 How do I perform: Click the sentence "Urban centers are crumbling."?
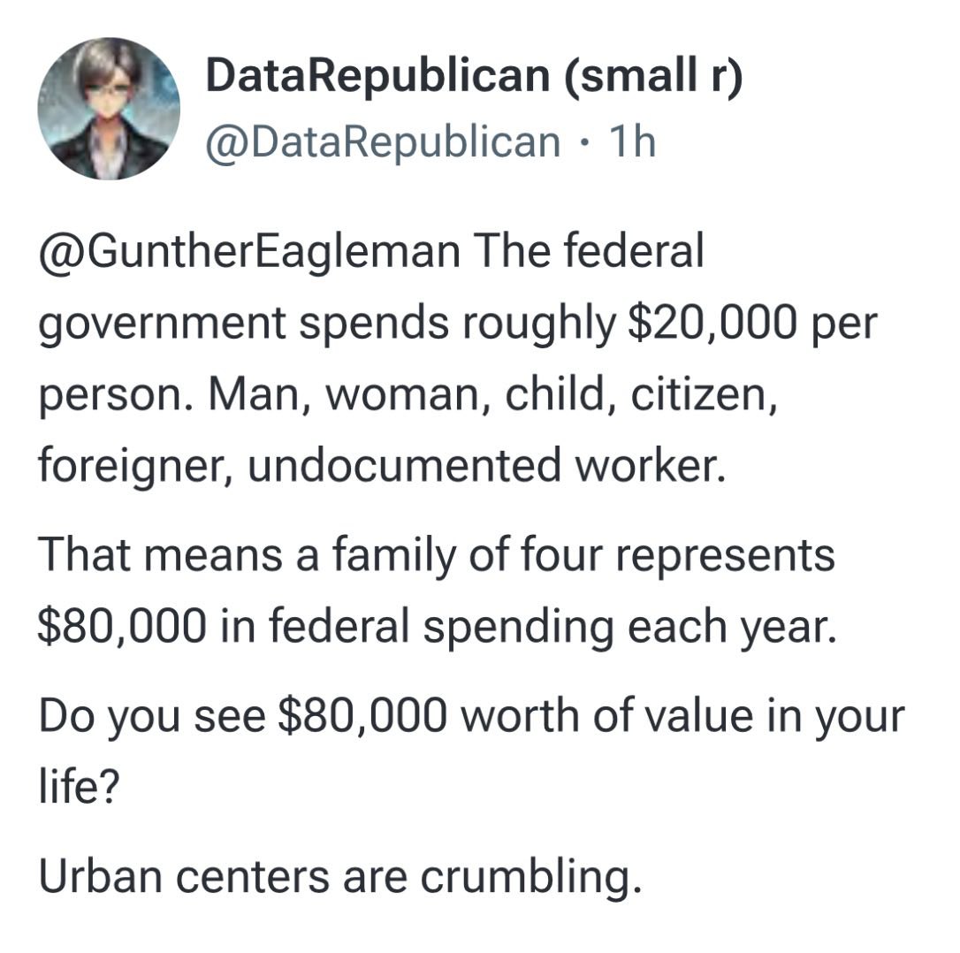coord(340,877)
